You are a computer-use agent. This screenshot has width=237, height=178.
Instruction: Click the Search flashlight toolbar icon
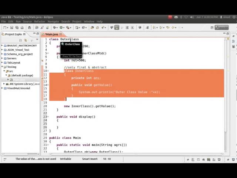(103, 27)
